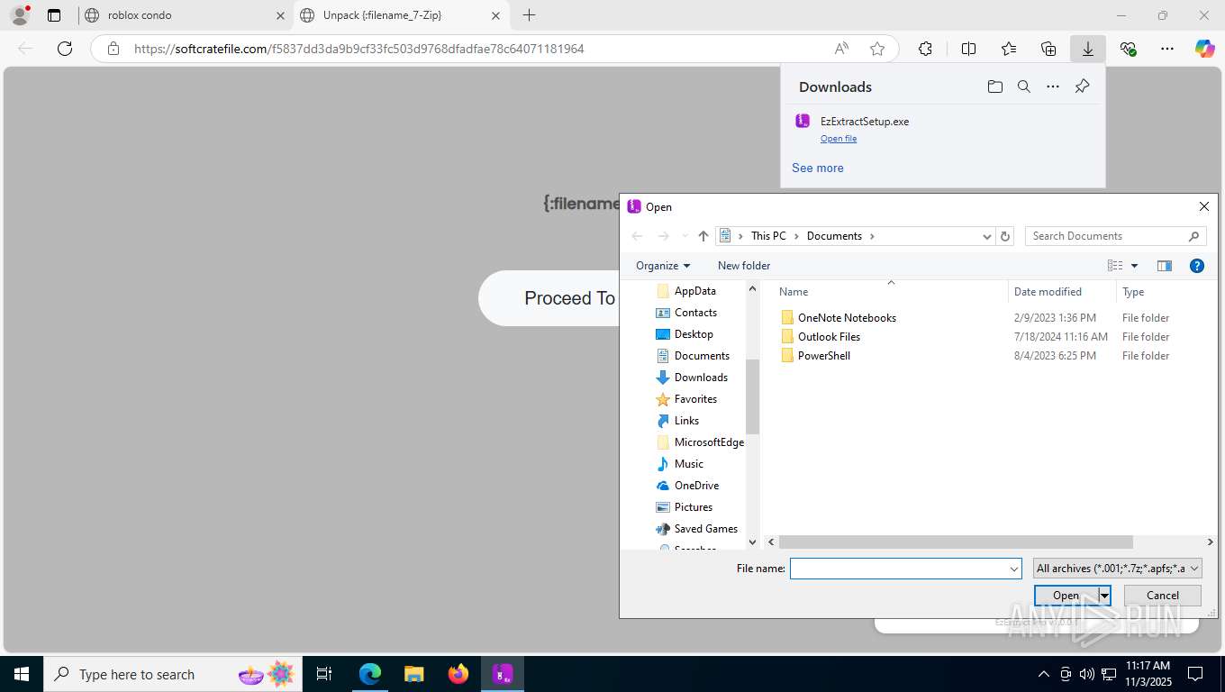The image size is (1225, 692).
Task: Open Edge Settings and more menu
Action: (x=1167, y=49)
